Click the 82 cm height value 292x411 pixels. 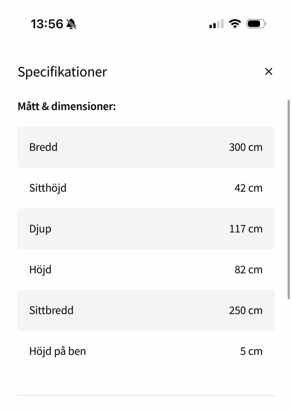tap(248, 270)
